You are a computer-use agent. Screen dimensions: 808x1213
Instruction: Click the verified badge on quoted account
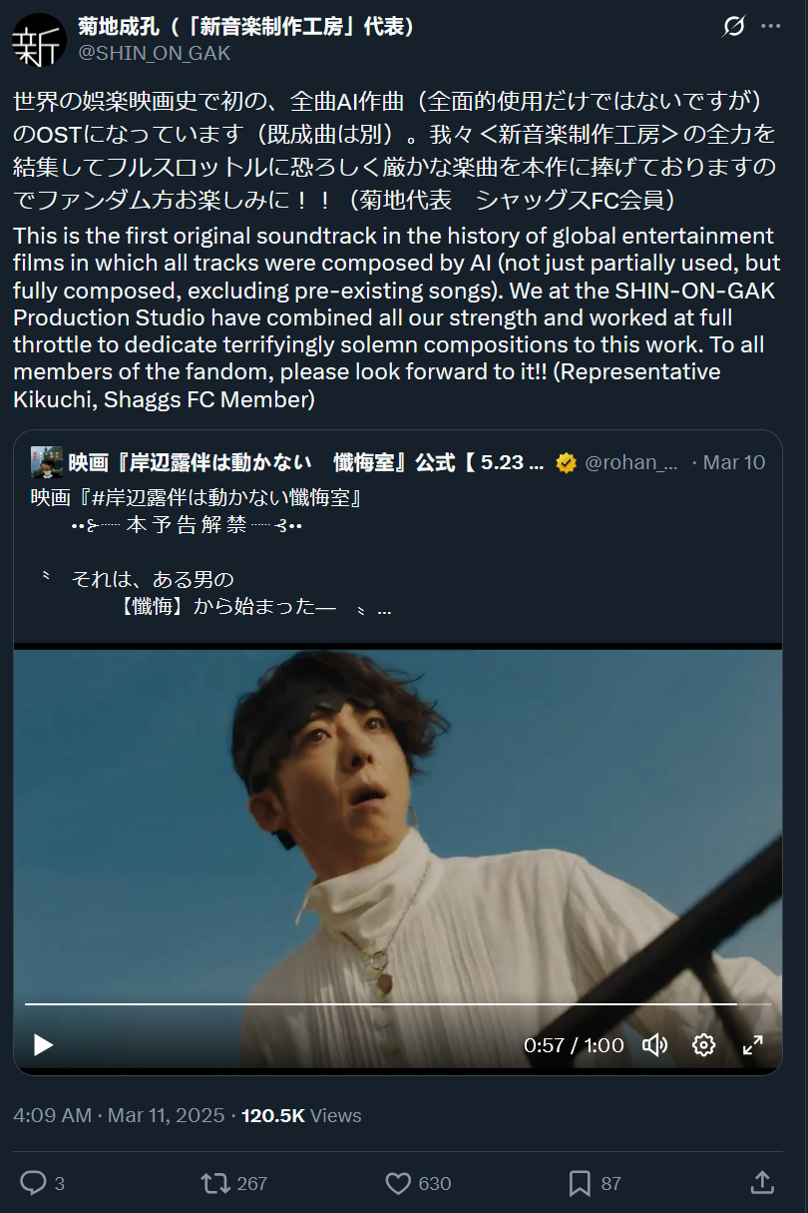[x=566, y=462]
